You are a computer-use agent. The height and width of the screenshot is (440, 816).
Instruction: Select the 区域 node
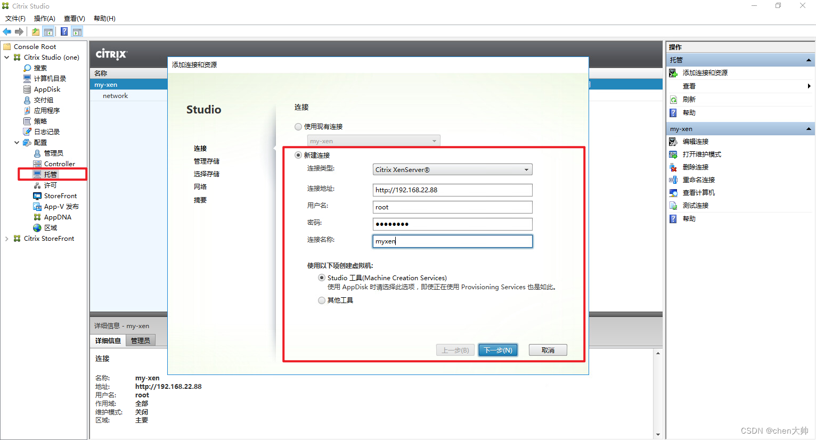50,228
